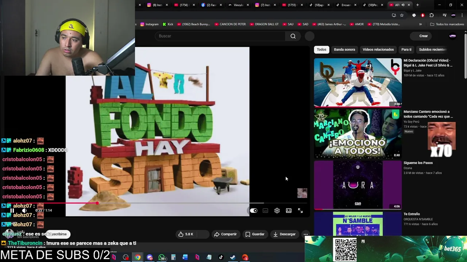Viewport: 467px width, 262px height.
Task: Open the media control toolbar icon
Action: click(x=444, y=15)
